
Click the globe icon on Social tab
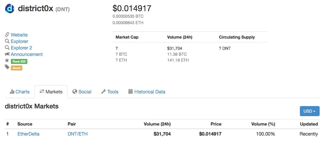coord(75,91)
